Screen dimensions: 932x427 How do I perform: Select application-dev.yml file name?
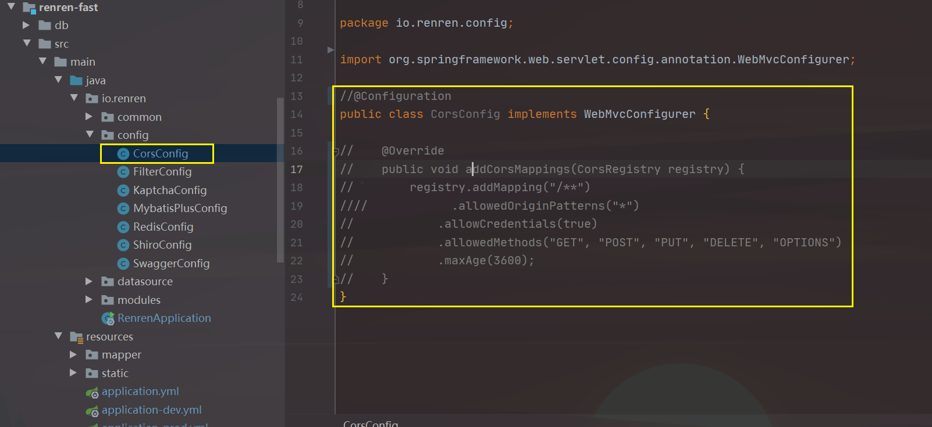coord(152,410)
